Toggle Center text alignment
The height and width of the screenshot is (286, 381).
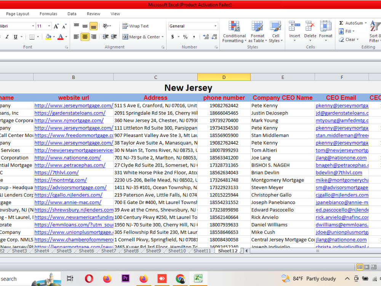pyautogui.click(x=85, y=37)
